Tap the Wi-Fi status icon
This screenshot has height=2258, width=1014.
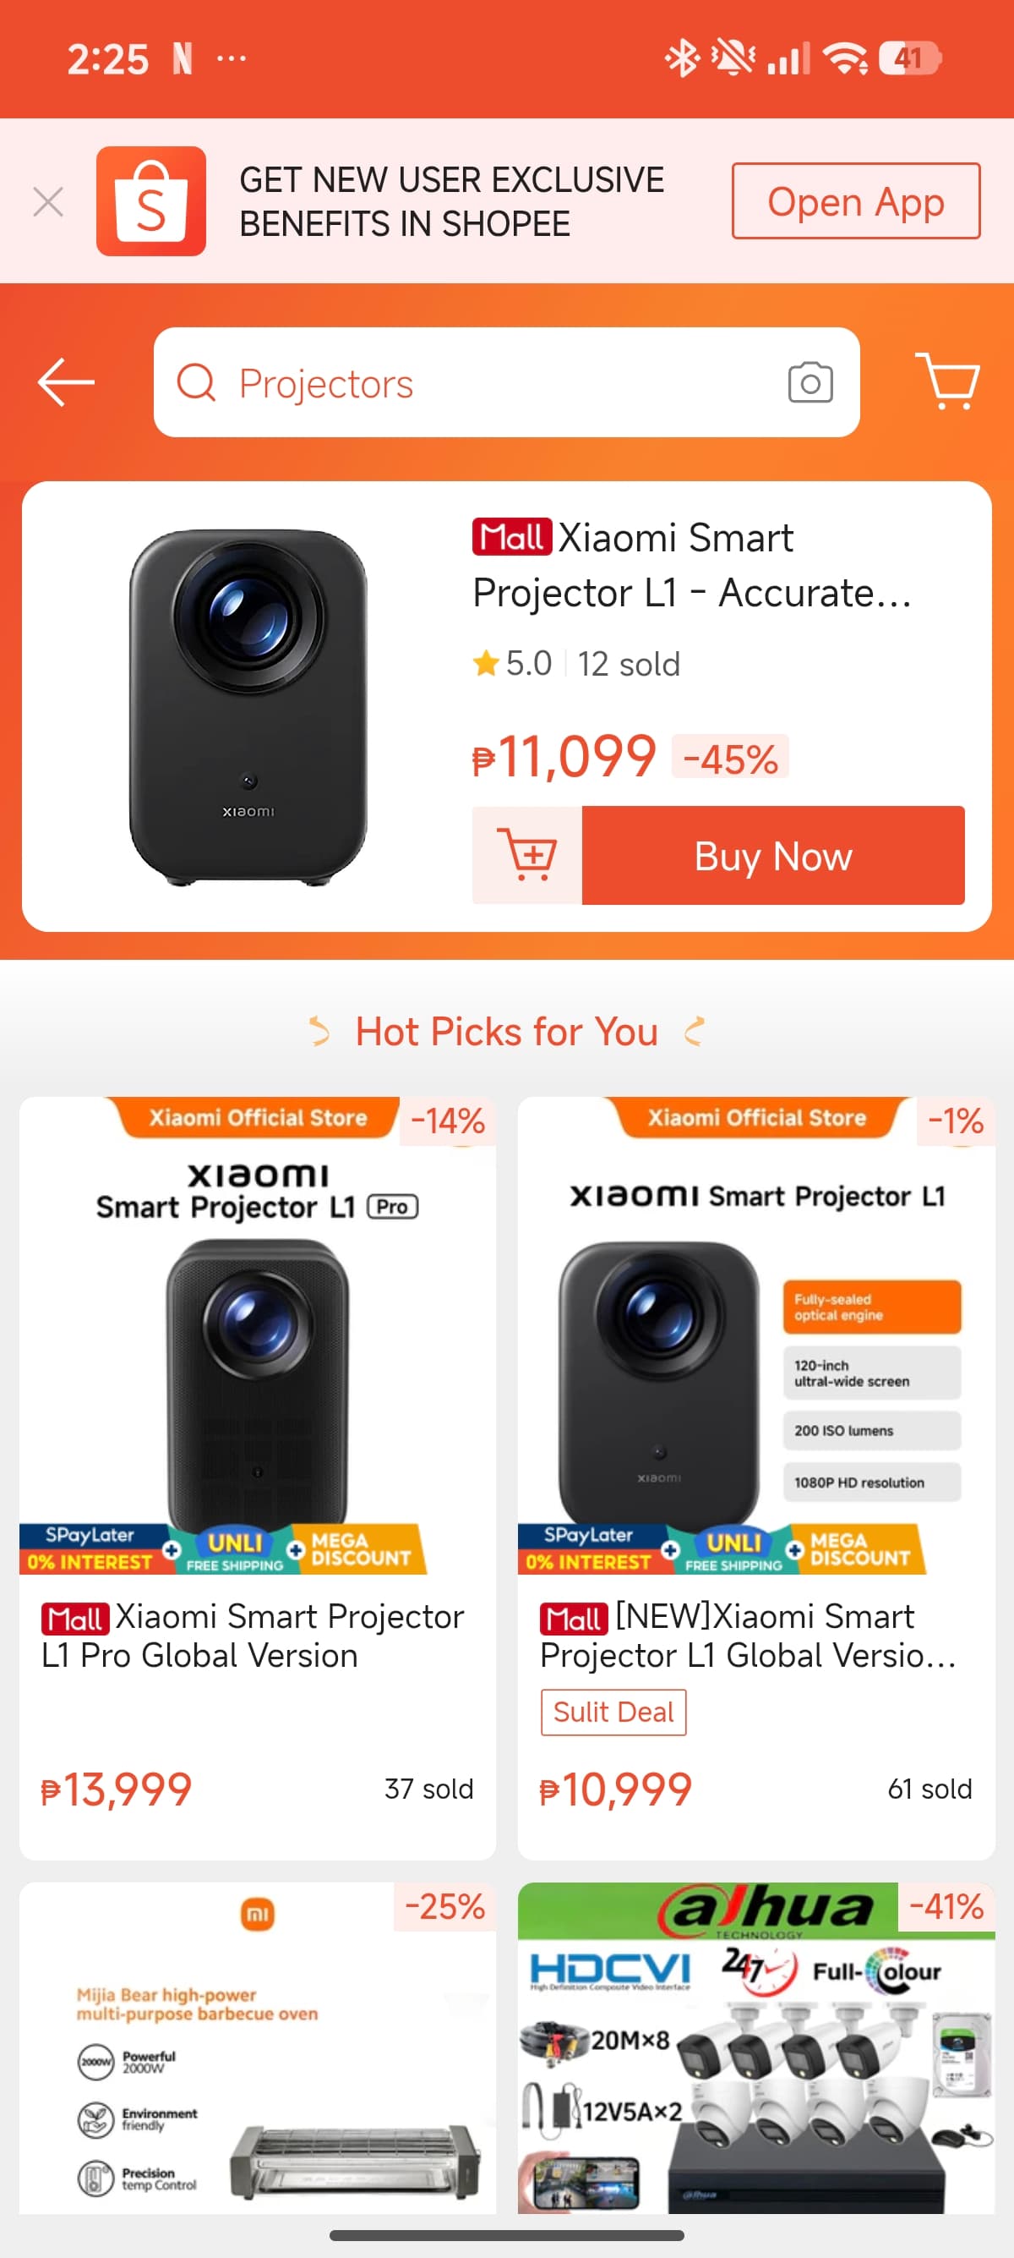click(846, 58)
